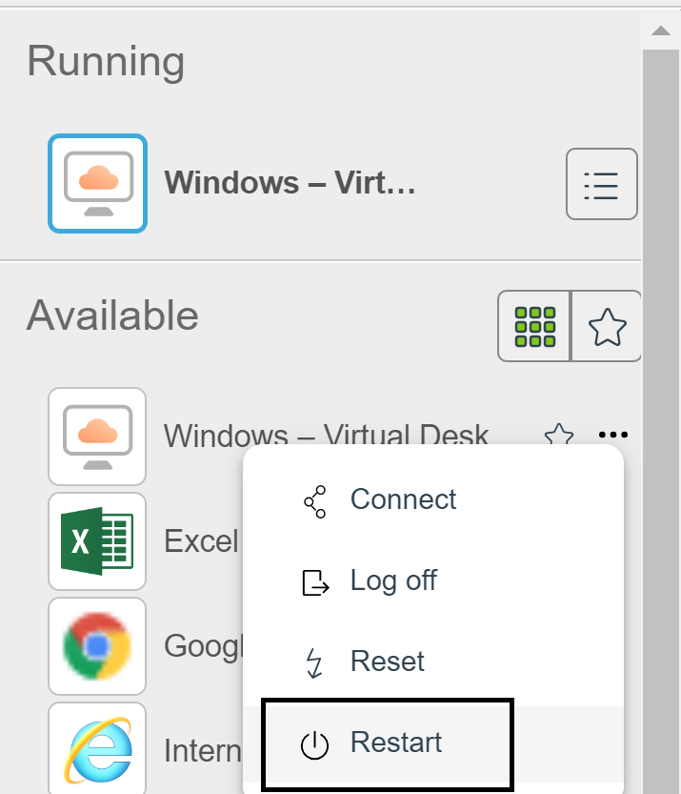Open the running Windows Virtual Desktop icon

(x=98, y=183)
